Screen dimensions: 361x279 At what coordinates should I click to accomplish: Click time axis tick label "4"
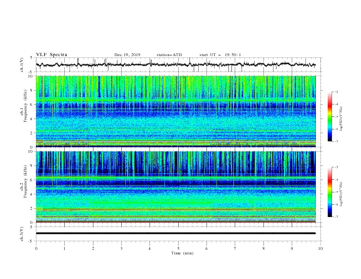click(150, 248)
